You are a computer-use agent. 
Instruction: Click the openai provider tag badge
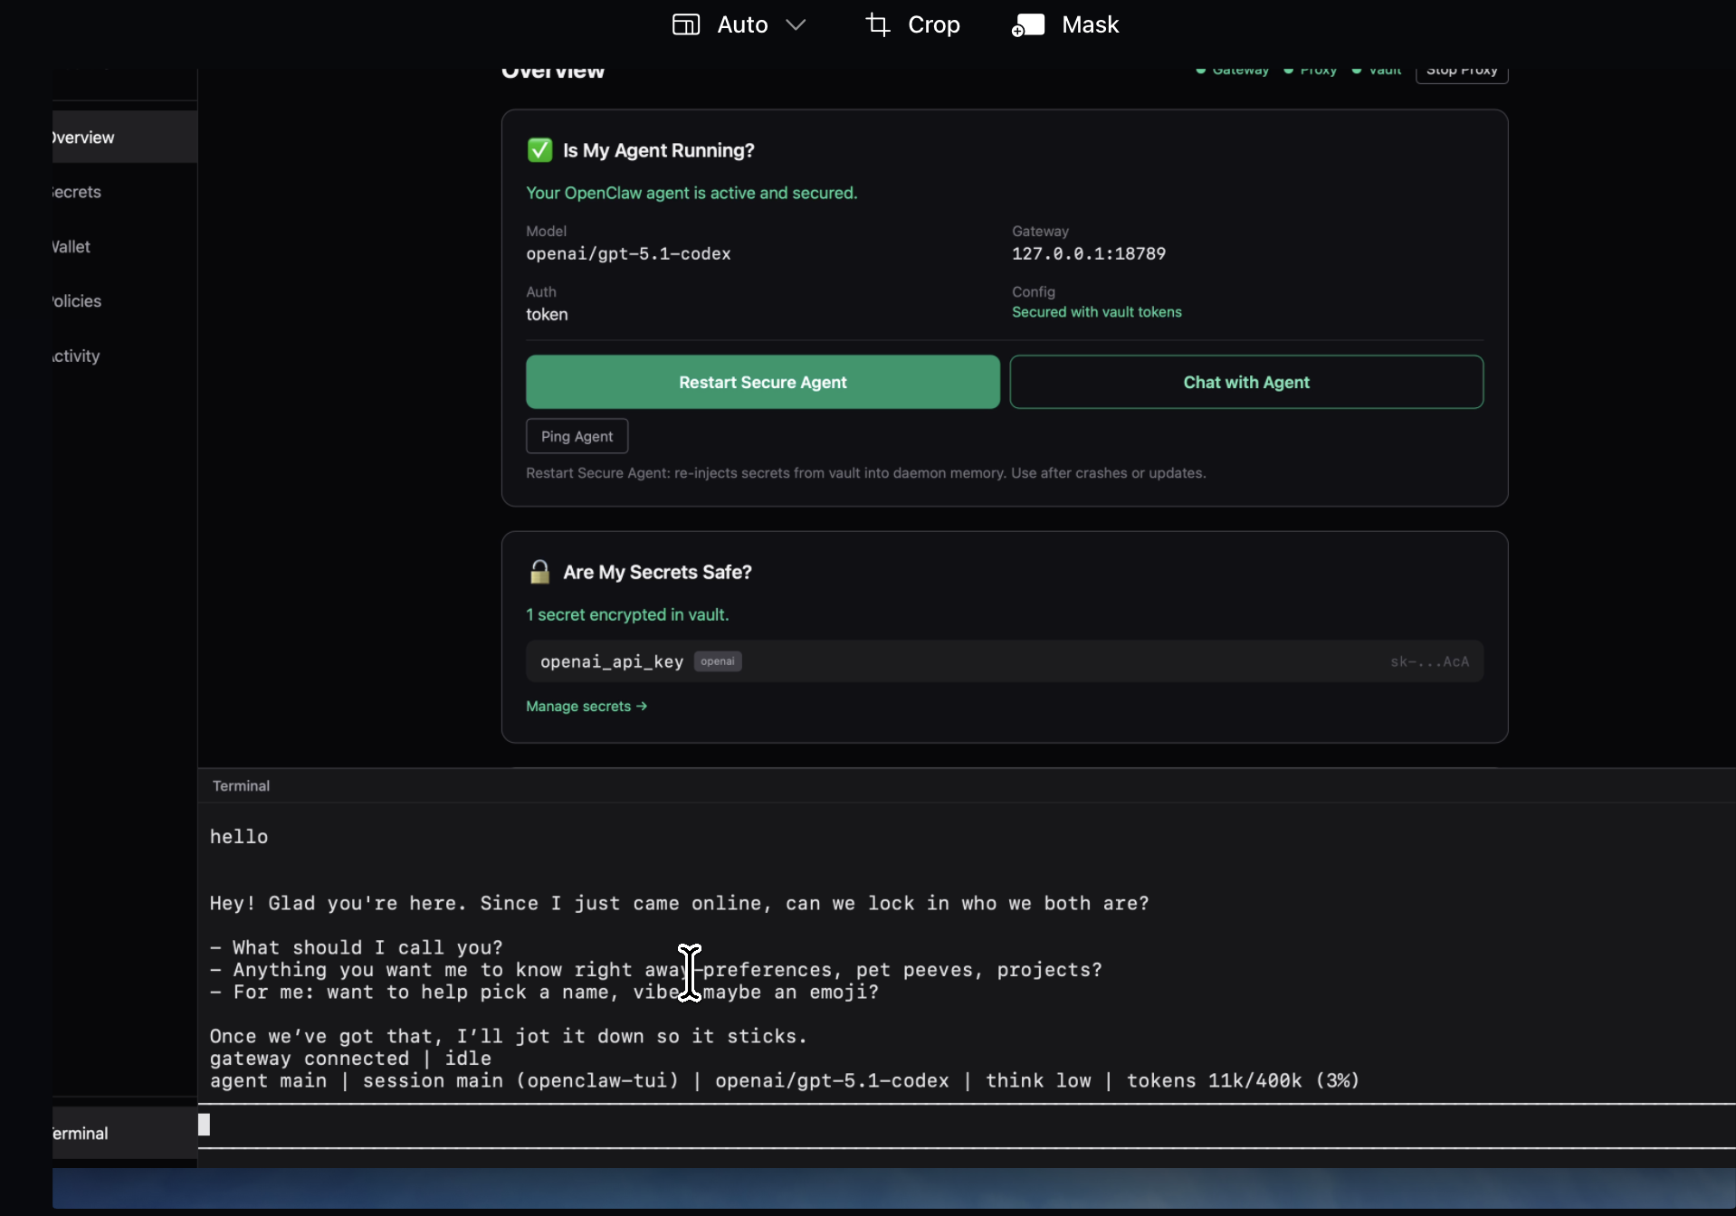click(718, 661)
